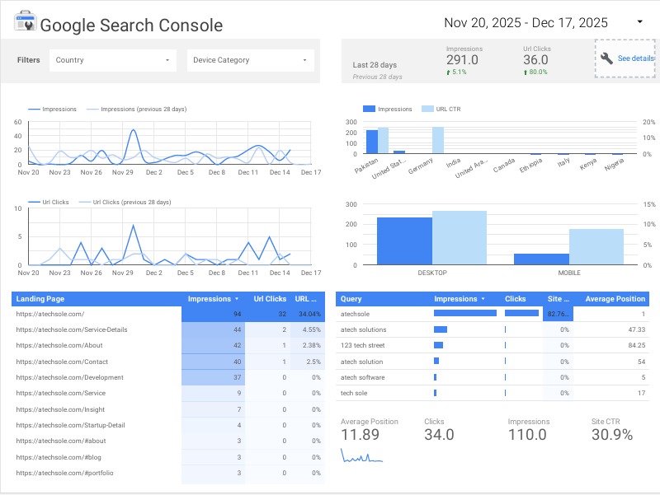Click the wrench icon inside the See details box
The image size is (660, 495).
[606, 58]
